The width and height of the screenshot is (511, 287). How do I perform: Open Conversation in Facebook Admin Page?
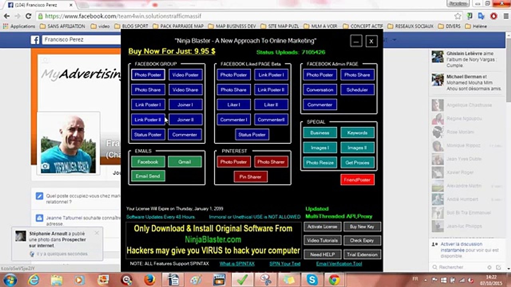320,90
